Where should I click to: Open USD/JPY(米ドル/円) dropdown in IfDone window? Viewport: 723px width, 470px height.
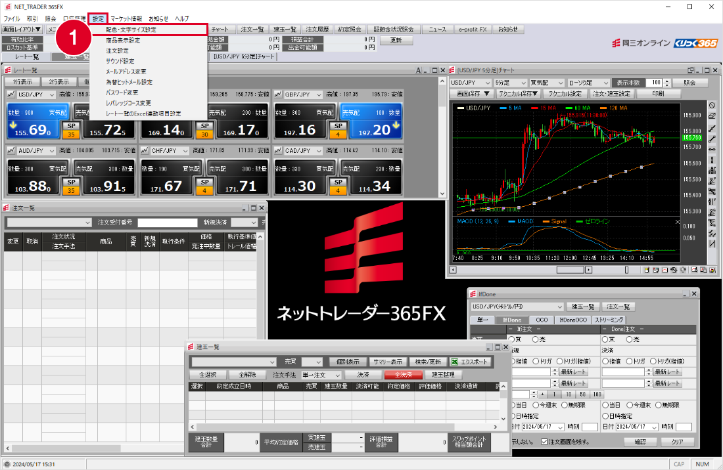[x=517, y=307]
